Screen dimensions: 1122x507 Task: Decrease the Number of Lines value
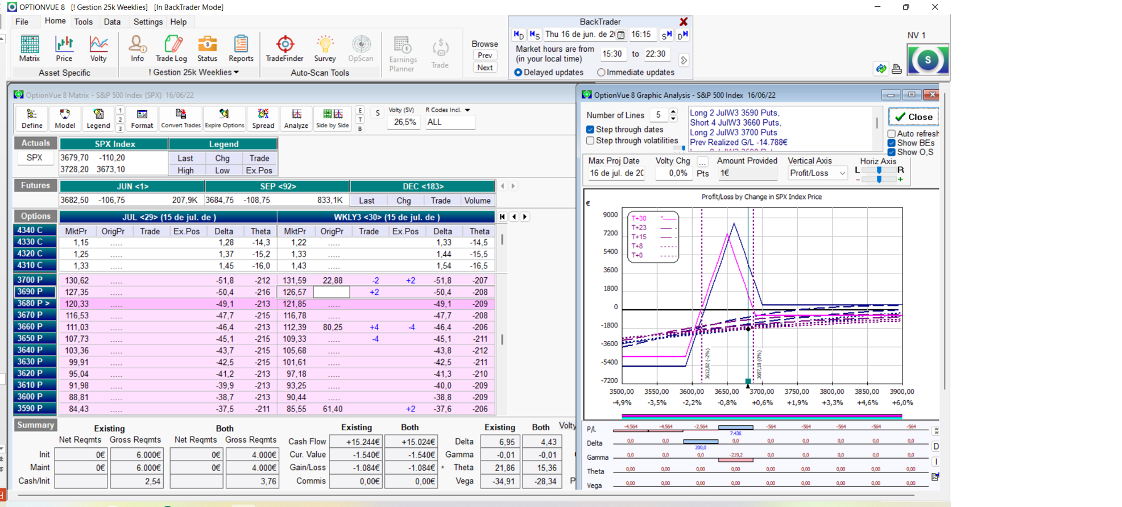(673, 119)
